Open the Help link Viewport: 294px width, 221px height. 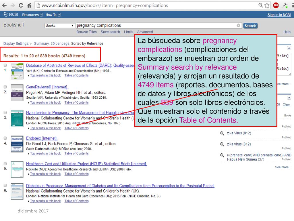click(x=287, y=32)
